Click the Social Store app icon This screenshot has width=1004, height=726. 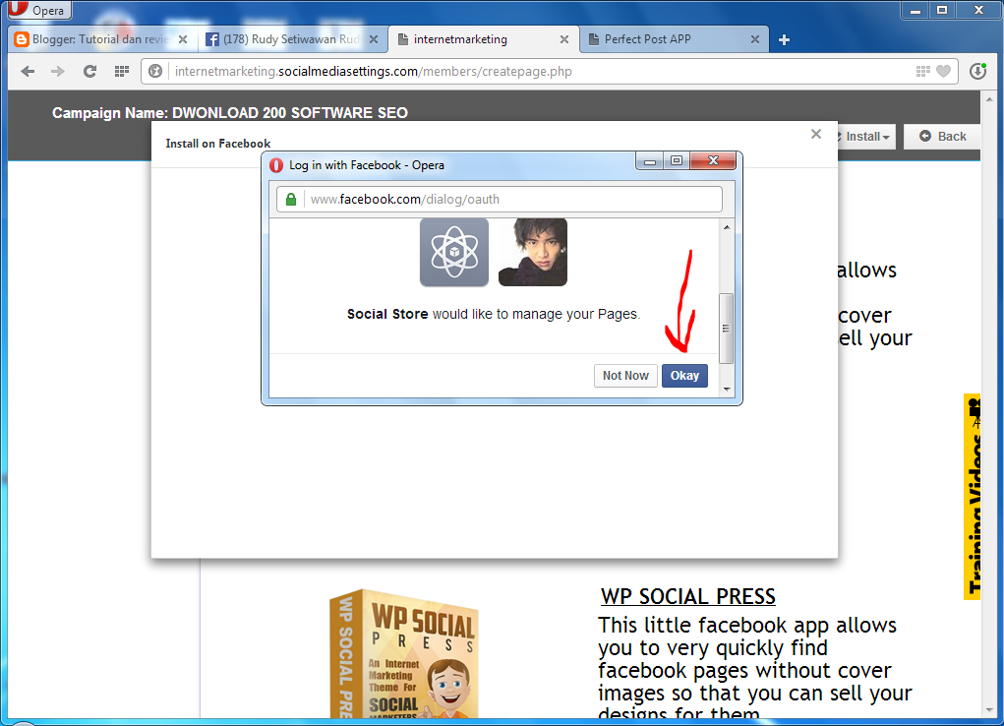click(454, 252)
